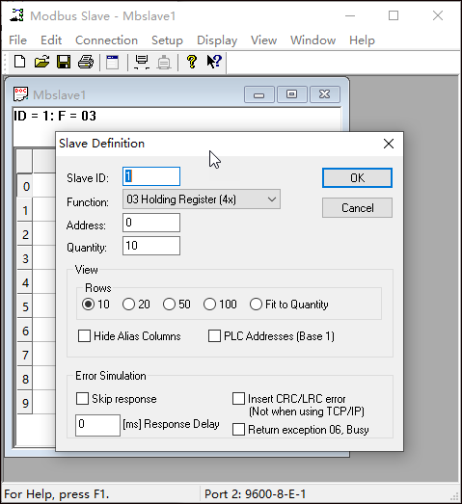Select row header 7 in Mbslave1 grid
The width and height of the screenshot is (462, 504).
(25, 355)
